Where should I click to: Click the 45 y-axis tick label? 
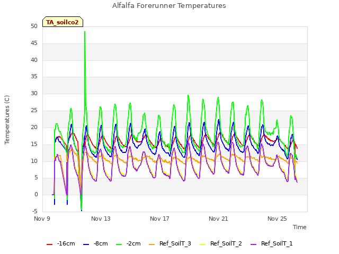(x=34, y=43)
